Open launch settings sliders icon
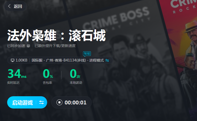Screen dimensions: 197x121 click(x=42, y=102)
